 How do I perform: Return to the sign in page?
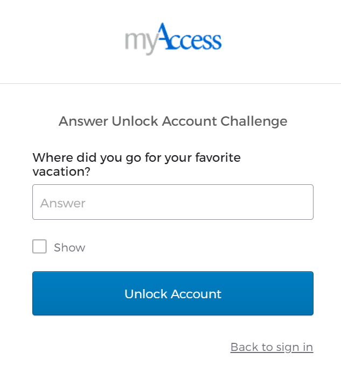pos(272,347)
